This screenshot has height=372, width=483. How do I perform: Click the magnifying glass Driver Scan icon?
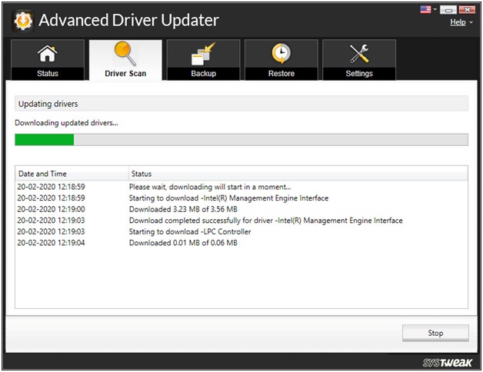(125, 54)
